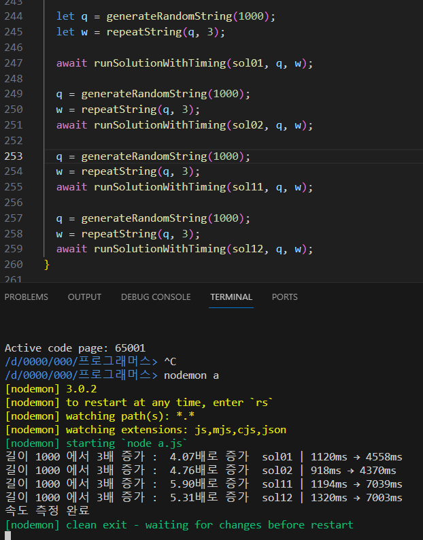Click 'watching extensions: js,mjs,cjs,json' line
Viewport: 423px width, 540px height.
click(146, 430)
